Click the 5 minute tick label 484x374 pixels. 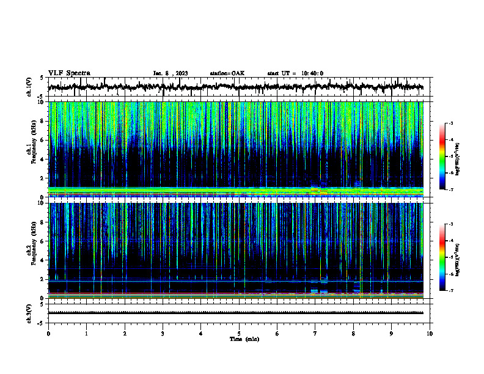click(239, 334)
